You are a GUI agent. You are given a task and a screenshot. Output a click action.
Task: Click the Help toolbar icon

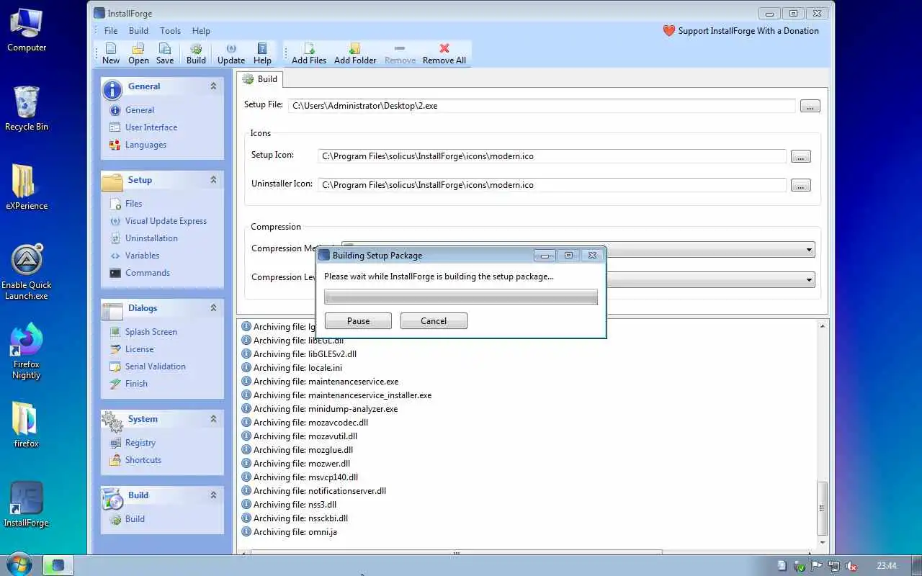point(262,53)
